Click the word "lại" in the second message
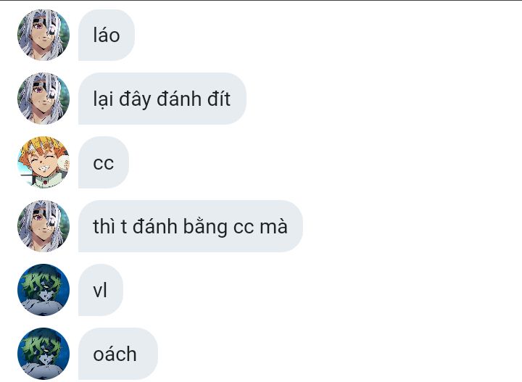Image resolution: width=522 pixels, height=382 pixels. pos(103,99)
